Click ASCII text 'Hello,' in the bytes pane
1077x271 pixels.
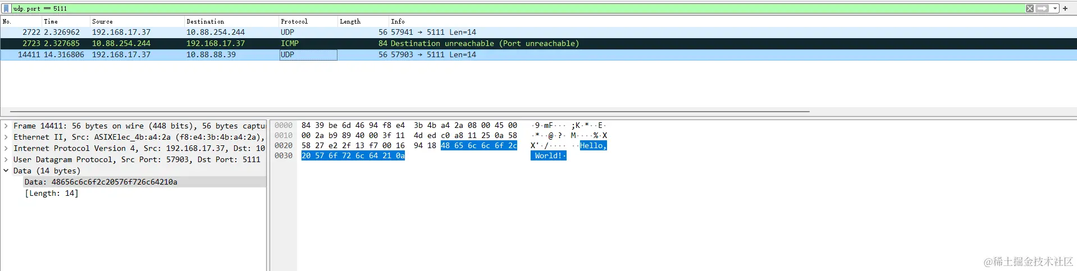(x=594, y=146)
